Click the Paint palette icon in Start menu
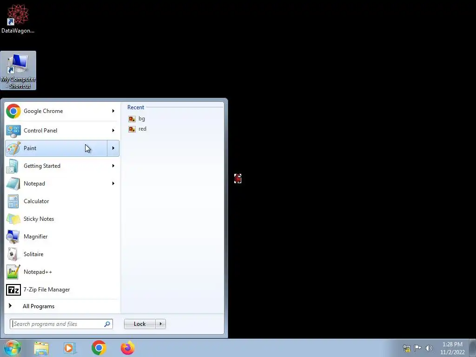476x357 pixels. click(13, 148)
